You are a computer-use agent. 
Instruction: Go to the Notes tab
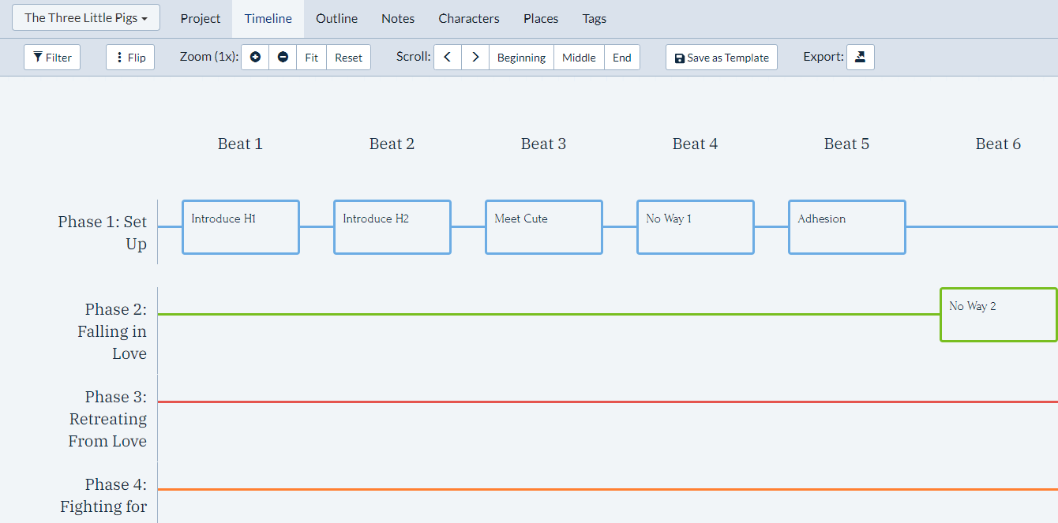pos(398,18)
